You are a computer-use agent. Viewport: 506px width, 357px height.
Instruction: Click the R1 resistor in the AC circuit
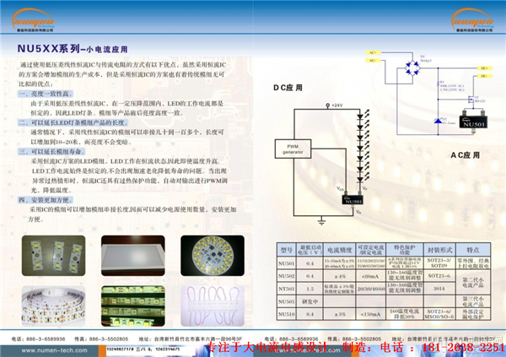[x=438, y=84]
